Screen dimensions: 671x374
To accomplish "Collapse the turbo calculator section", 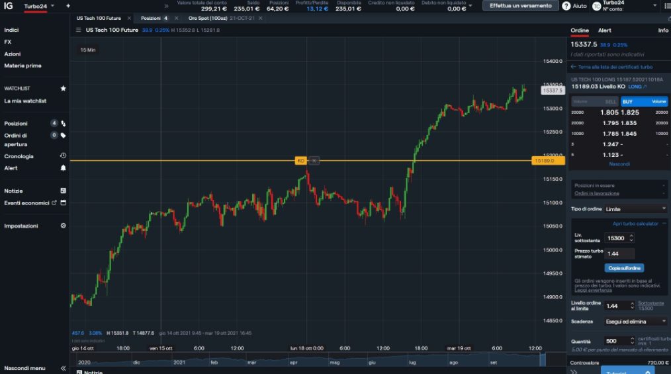I will tap(664, 223).
